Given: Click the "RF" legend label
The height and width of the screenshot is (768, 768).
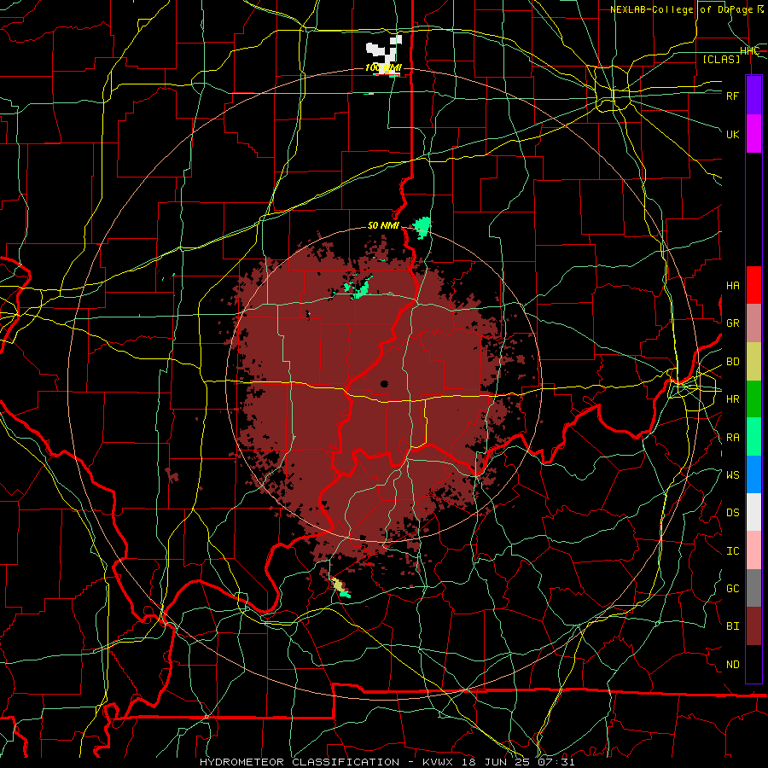Looking at the screenshot, I should [x=732, y=96].
